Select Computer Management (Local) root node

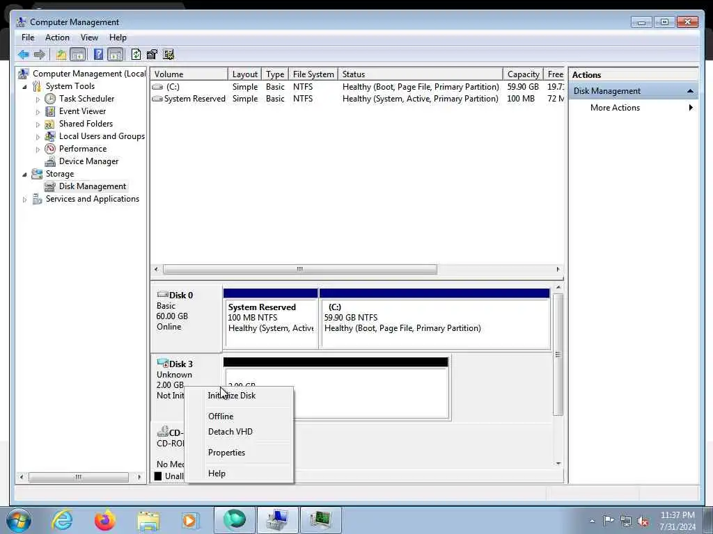[x=88, y=74]
